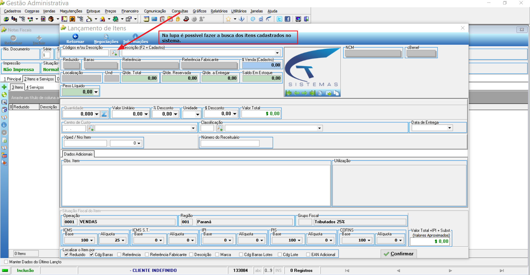Viewport: 530px width, 275px height.
Task: Click the Retornar back arrow icon
Action: (x=75, y=36)
